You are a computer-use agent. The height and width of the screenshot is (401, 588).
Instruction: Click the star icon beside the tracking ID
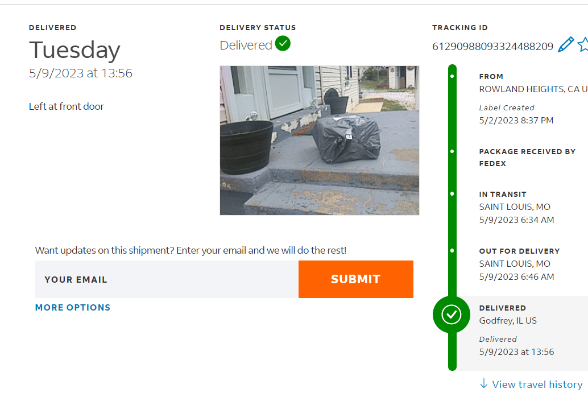point(583,45)
